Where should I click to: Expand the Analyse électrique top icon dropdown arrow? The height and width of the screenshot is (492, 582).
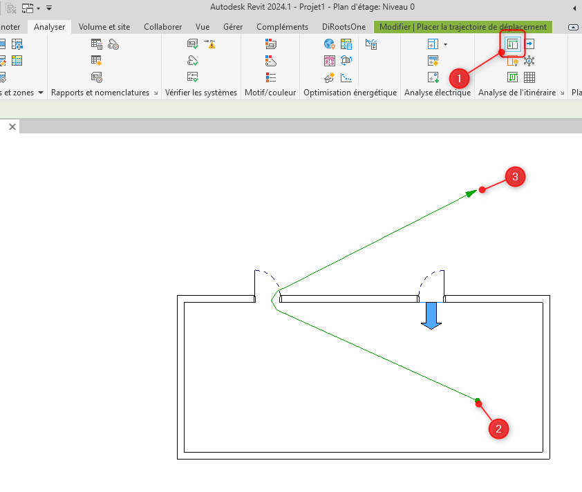(445, 45)
